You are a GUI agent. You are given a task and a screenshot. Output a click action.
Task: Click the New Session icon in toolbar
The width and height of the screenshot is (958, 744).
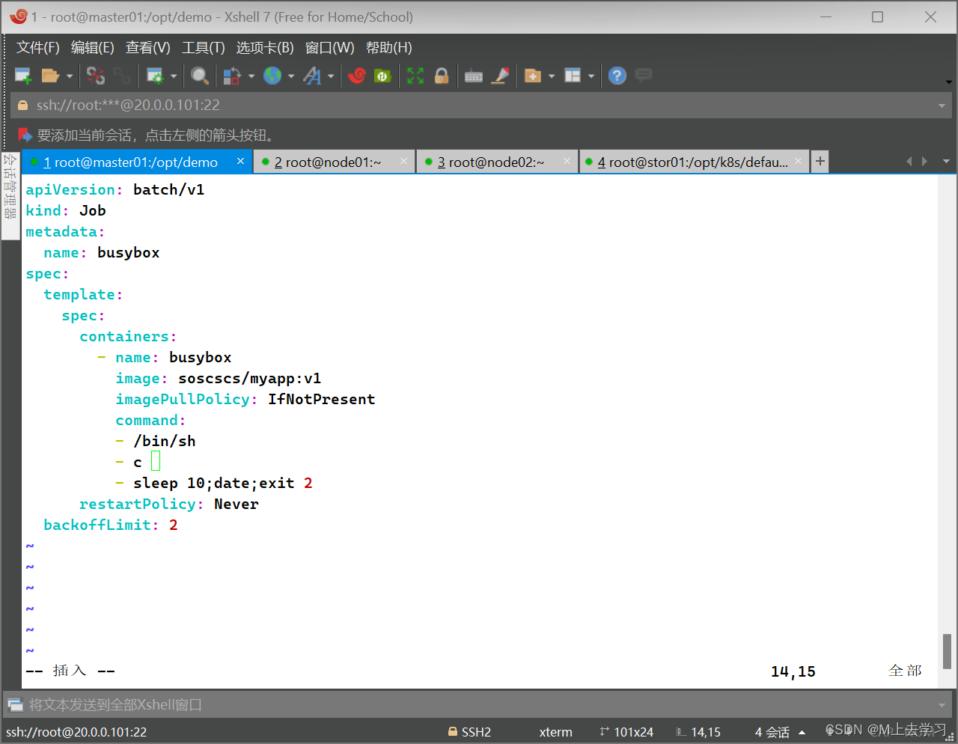[23, 76]
